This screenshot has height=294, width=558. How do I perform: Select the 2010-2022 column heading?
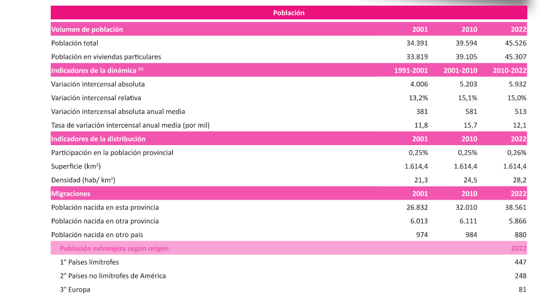click(509, 71)
